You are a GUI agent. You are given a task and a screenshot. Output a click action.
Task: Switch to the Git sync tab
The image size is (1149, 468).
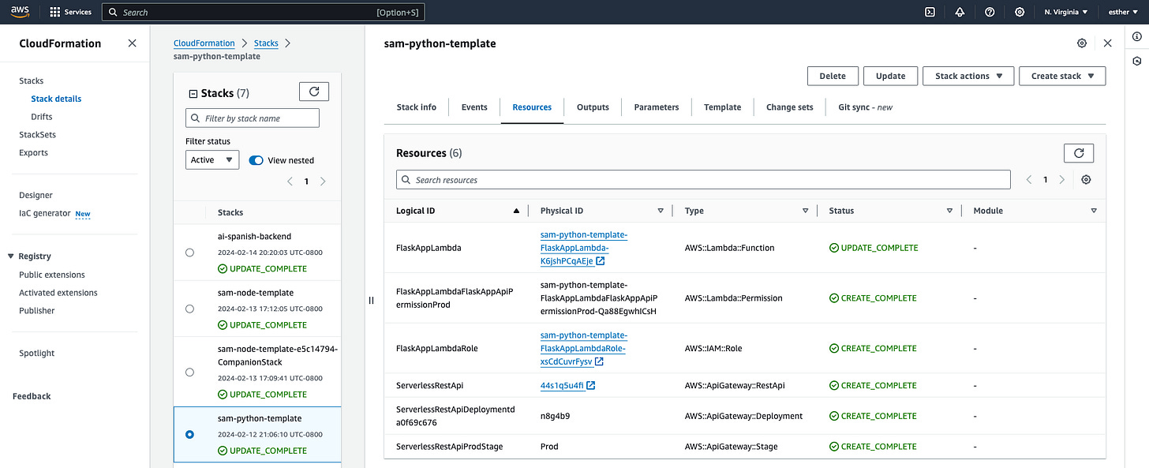865,107
